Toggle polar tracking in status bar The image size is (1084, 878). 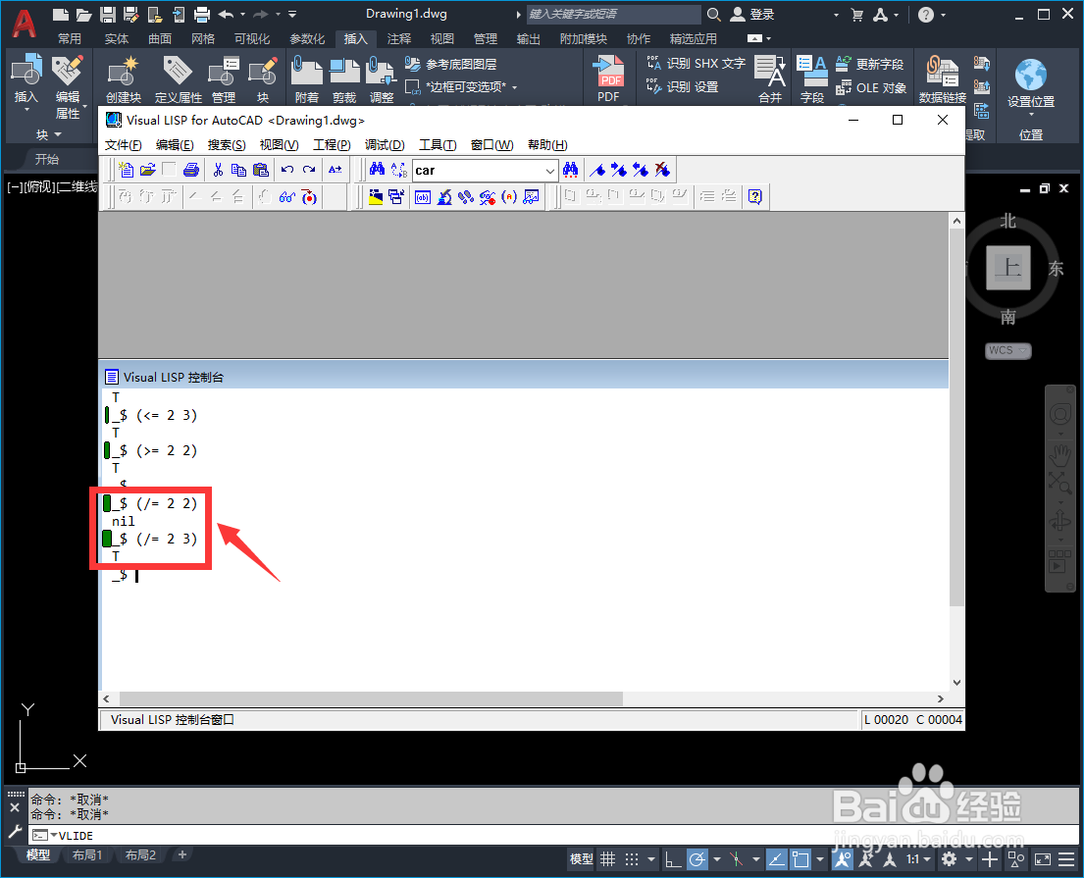(x=697, y=859)
